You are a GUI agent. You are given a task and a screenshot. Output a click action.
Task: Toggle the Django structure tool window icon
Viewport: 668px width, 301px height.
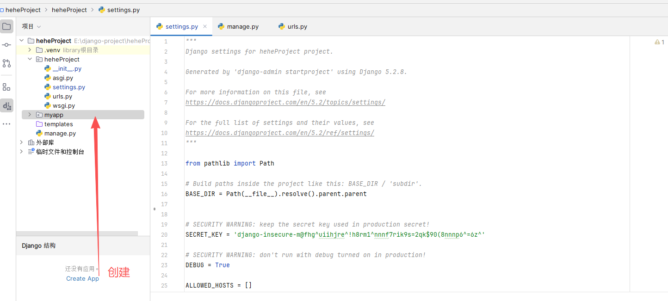click(6, 105)
